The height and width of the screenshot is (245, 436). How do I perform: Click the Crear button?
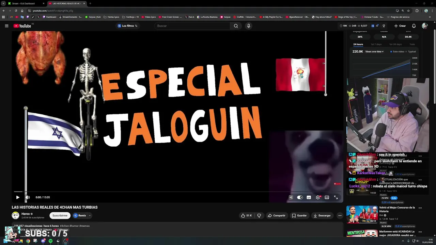pyautogui.click(x=400, y=26)
